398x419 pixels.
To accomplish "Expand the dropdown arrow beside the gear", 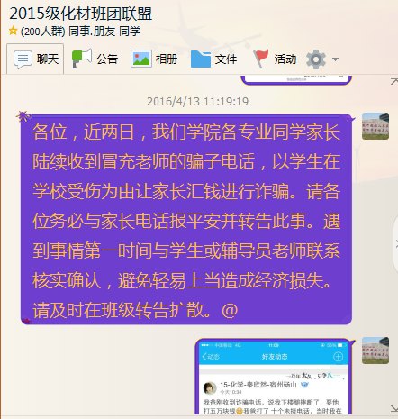I will click(x=335, y=59).
